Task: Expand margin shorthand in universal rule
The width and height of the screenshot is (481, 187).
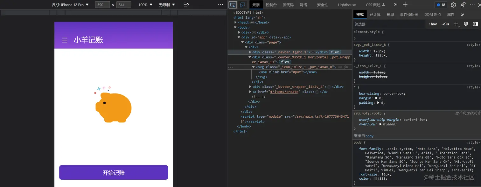Action: [377, 98]
